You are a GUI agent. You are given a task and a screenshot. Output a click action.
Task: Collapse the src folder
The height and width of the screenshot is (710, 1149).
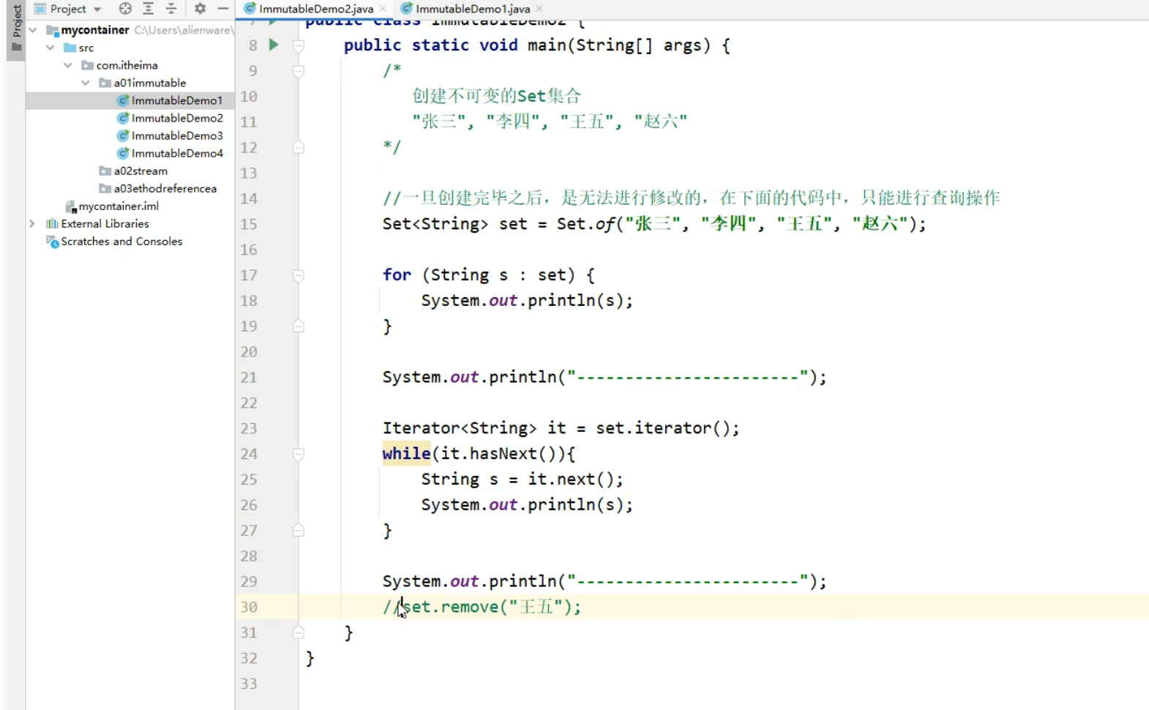pyautogui.click(x=50, y=48)
